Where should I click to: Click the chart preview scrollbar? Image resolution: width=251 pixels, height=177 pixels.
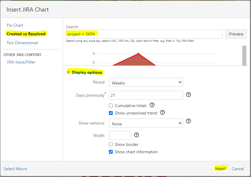244,55
